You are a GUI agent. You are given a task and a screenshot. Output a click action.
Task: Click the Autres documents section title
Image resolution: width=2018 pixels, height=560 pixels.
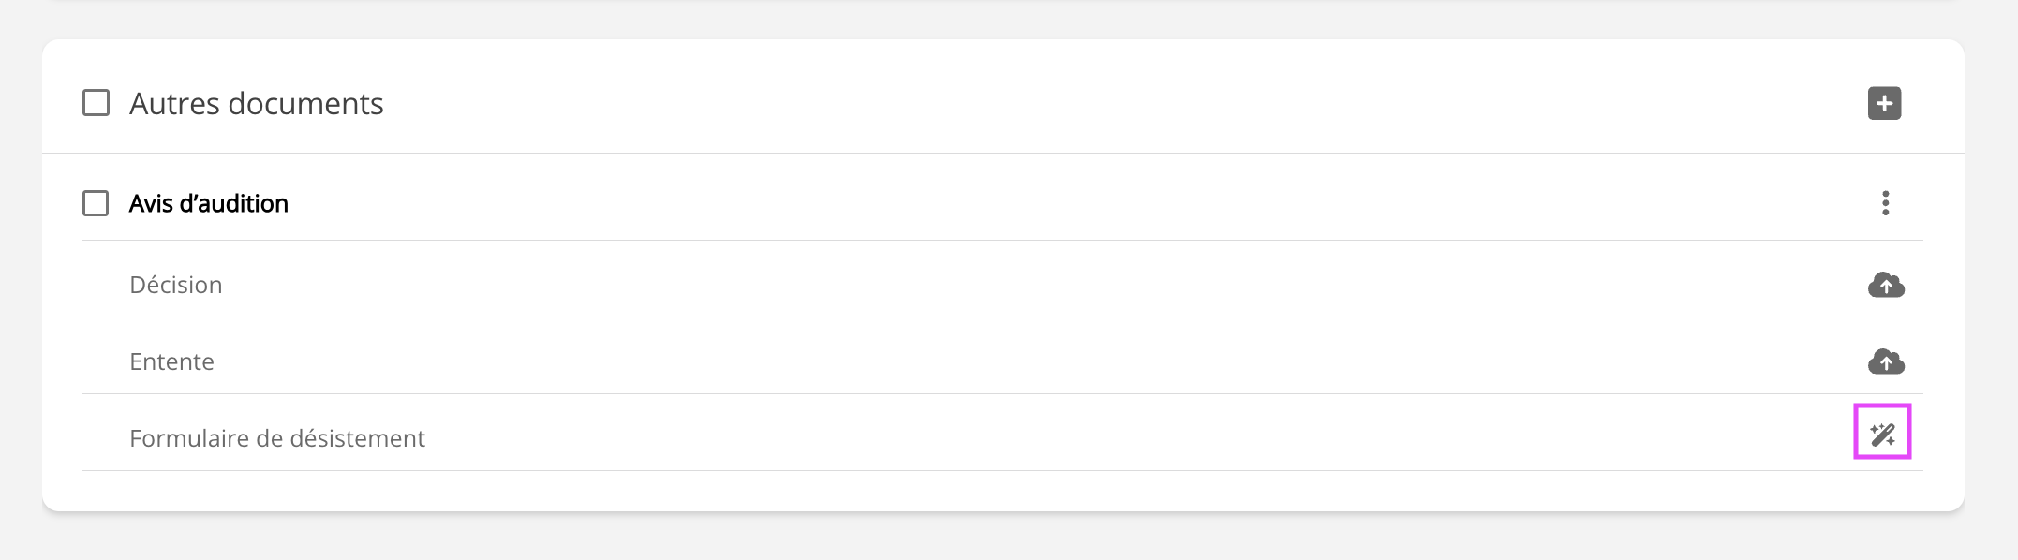pos(256,103)
